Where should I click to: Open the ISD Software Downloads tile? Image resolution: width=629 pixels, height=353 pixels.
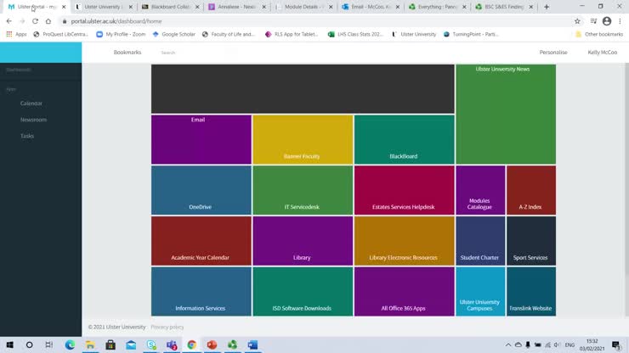pos(303,292)
